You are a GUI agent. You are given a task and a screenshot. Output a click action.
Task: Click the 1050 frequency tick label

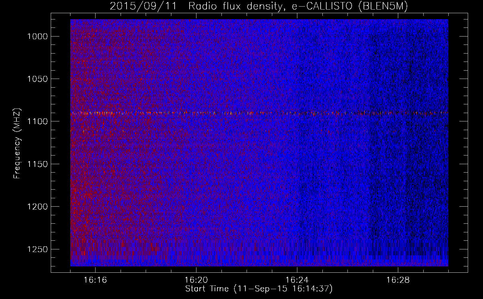coord(38,79)
